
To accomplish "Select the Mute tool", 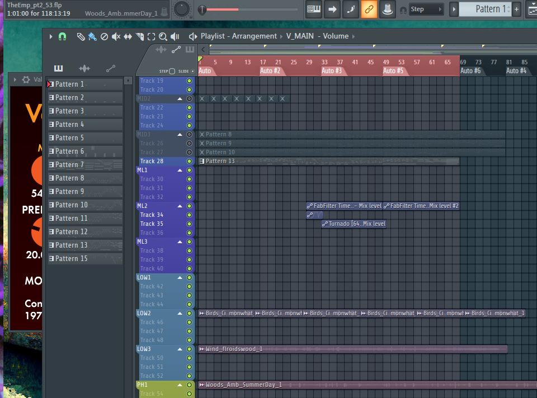I will (116, 37).
